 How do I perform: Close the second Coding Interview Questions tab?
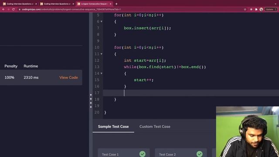[73, 4]
